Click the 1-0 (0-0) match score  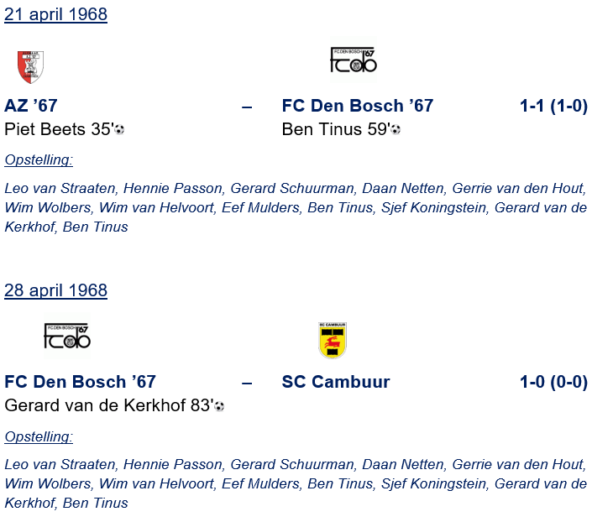pos(553,383)
